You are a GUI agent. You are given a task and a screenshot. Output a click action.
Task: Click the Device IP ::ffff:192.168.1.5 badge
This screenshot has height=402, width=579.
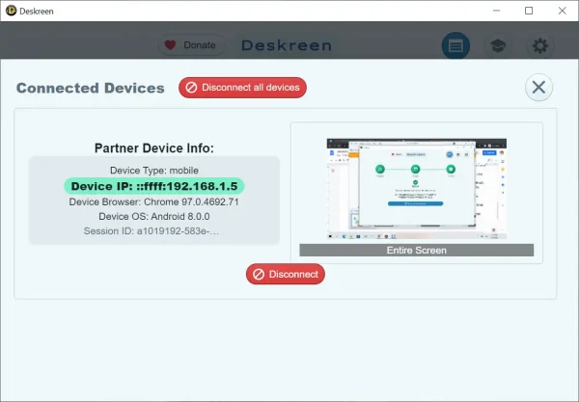(x=154, y=186)
